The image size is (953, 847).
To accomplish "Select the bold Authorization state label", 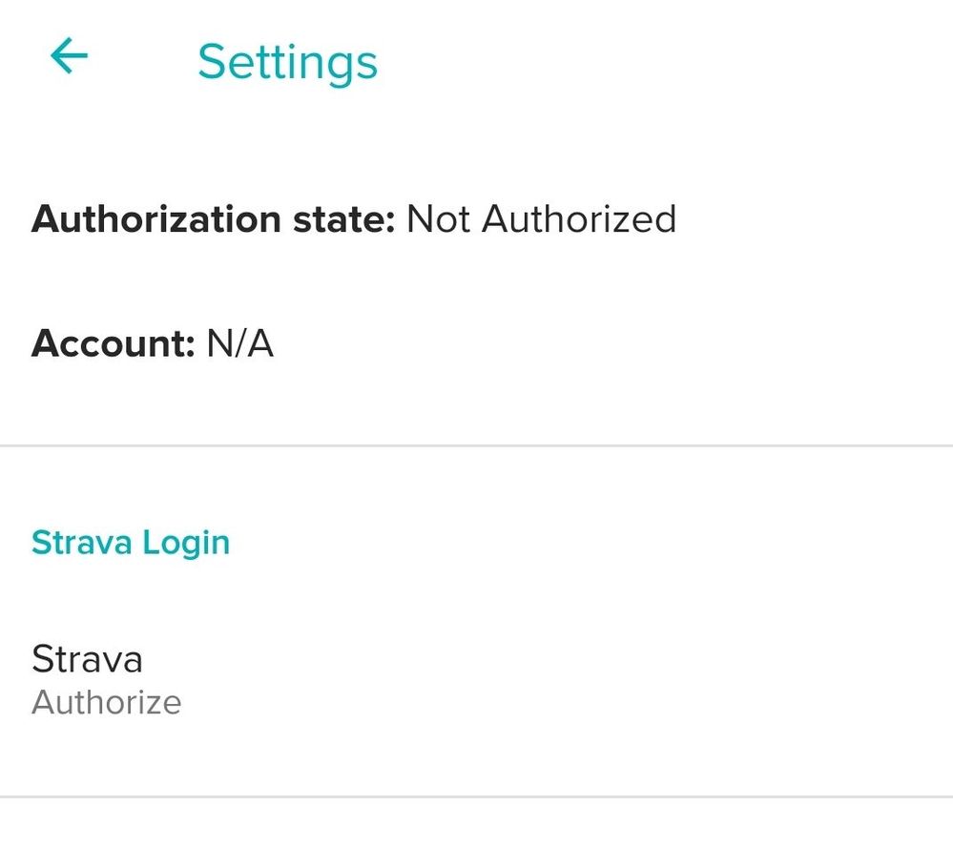I will tap(213, 219).
